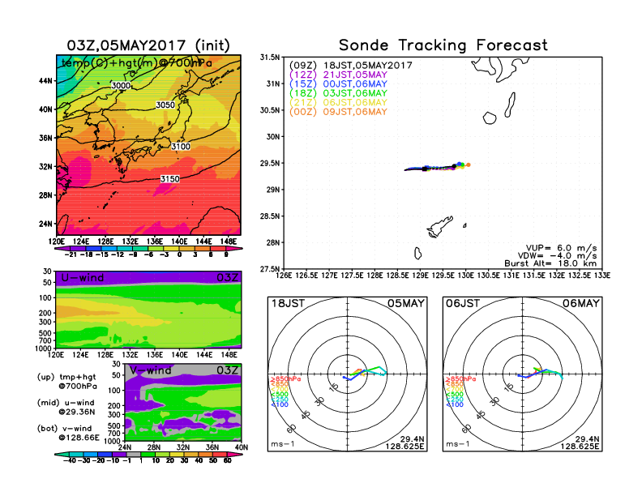Viewport: 642px width, 496px height.
Task: Click the '27.5N' latitude axis label
Action: (270, 269)
